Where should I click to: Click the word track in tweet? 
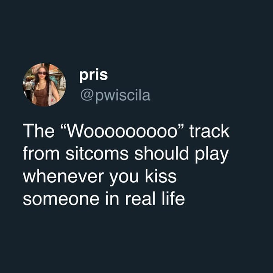(x=210, y=131)
